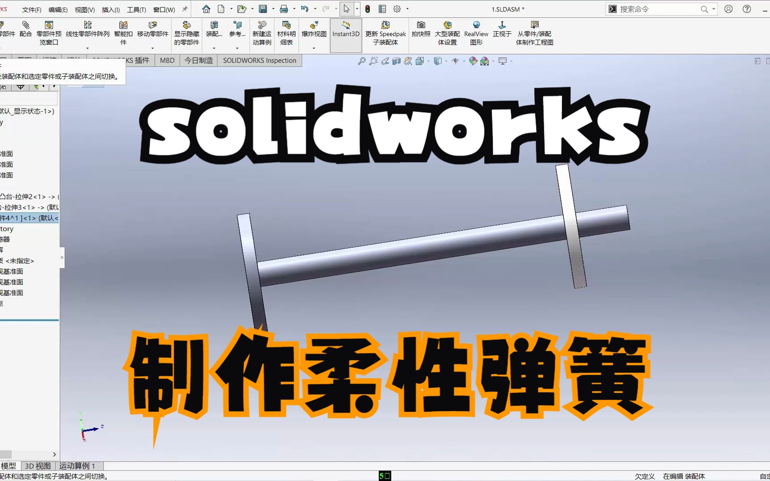Screen dimensions: 770x481
Task: Open 大型装配体设置 settings
Action: (x=447, y=33)
